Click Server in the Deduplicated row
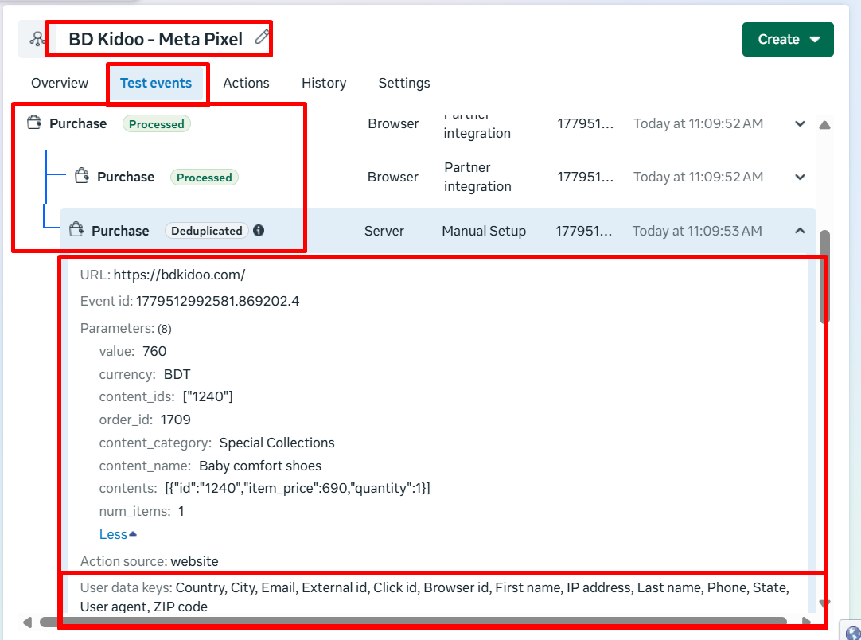 click(x=384, y=231)
